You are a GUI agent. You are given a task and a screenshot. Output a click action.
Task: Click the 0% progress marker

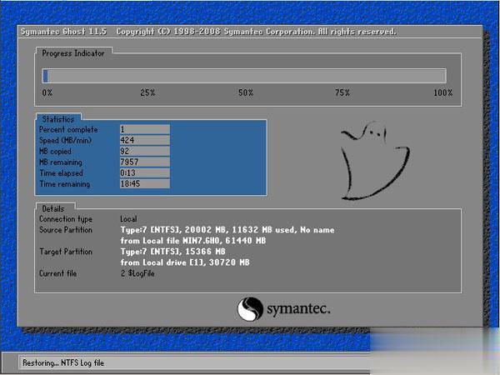tap(47, 92)
